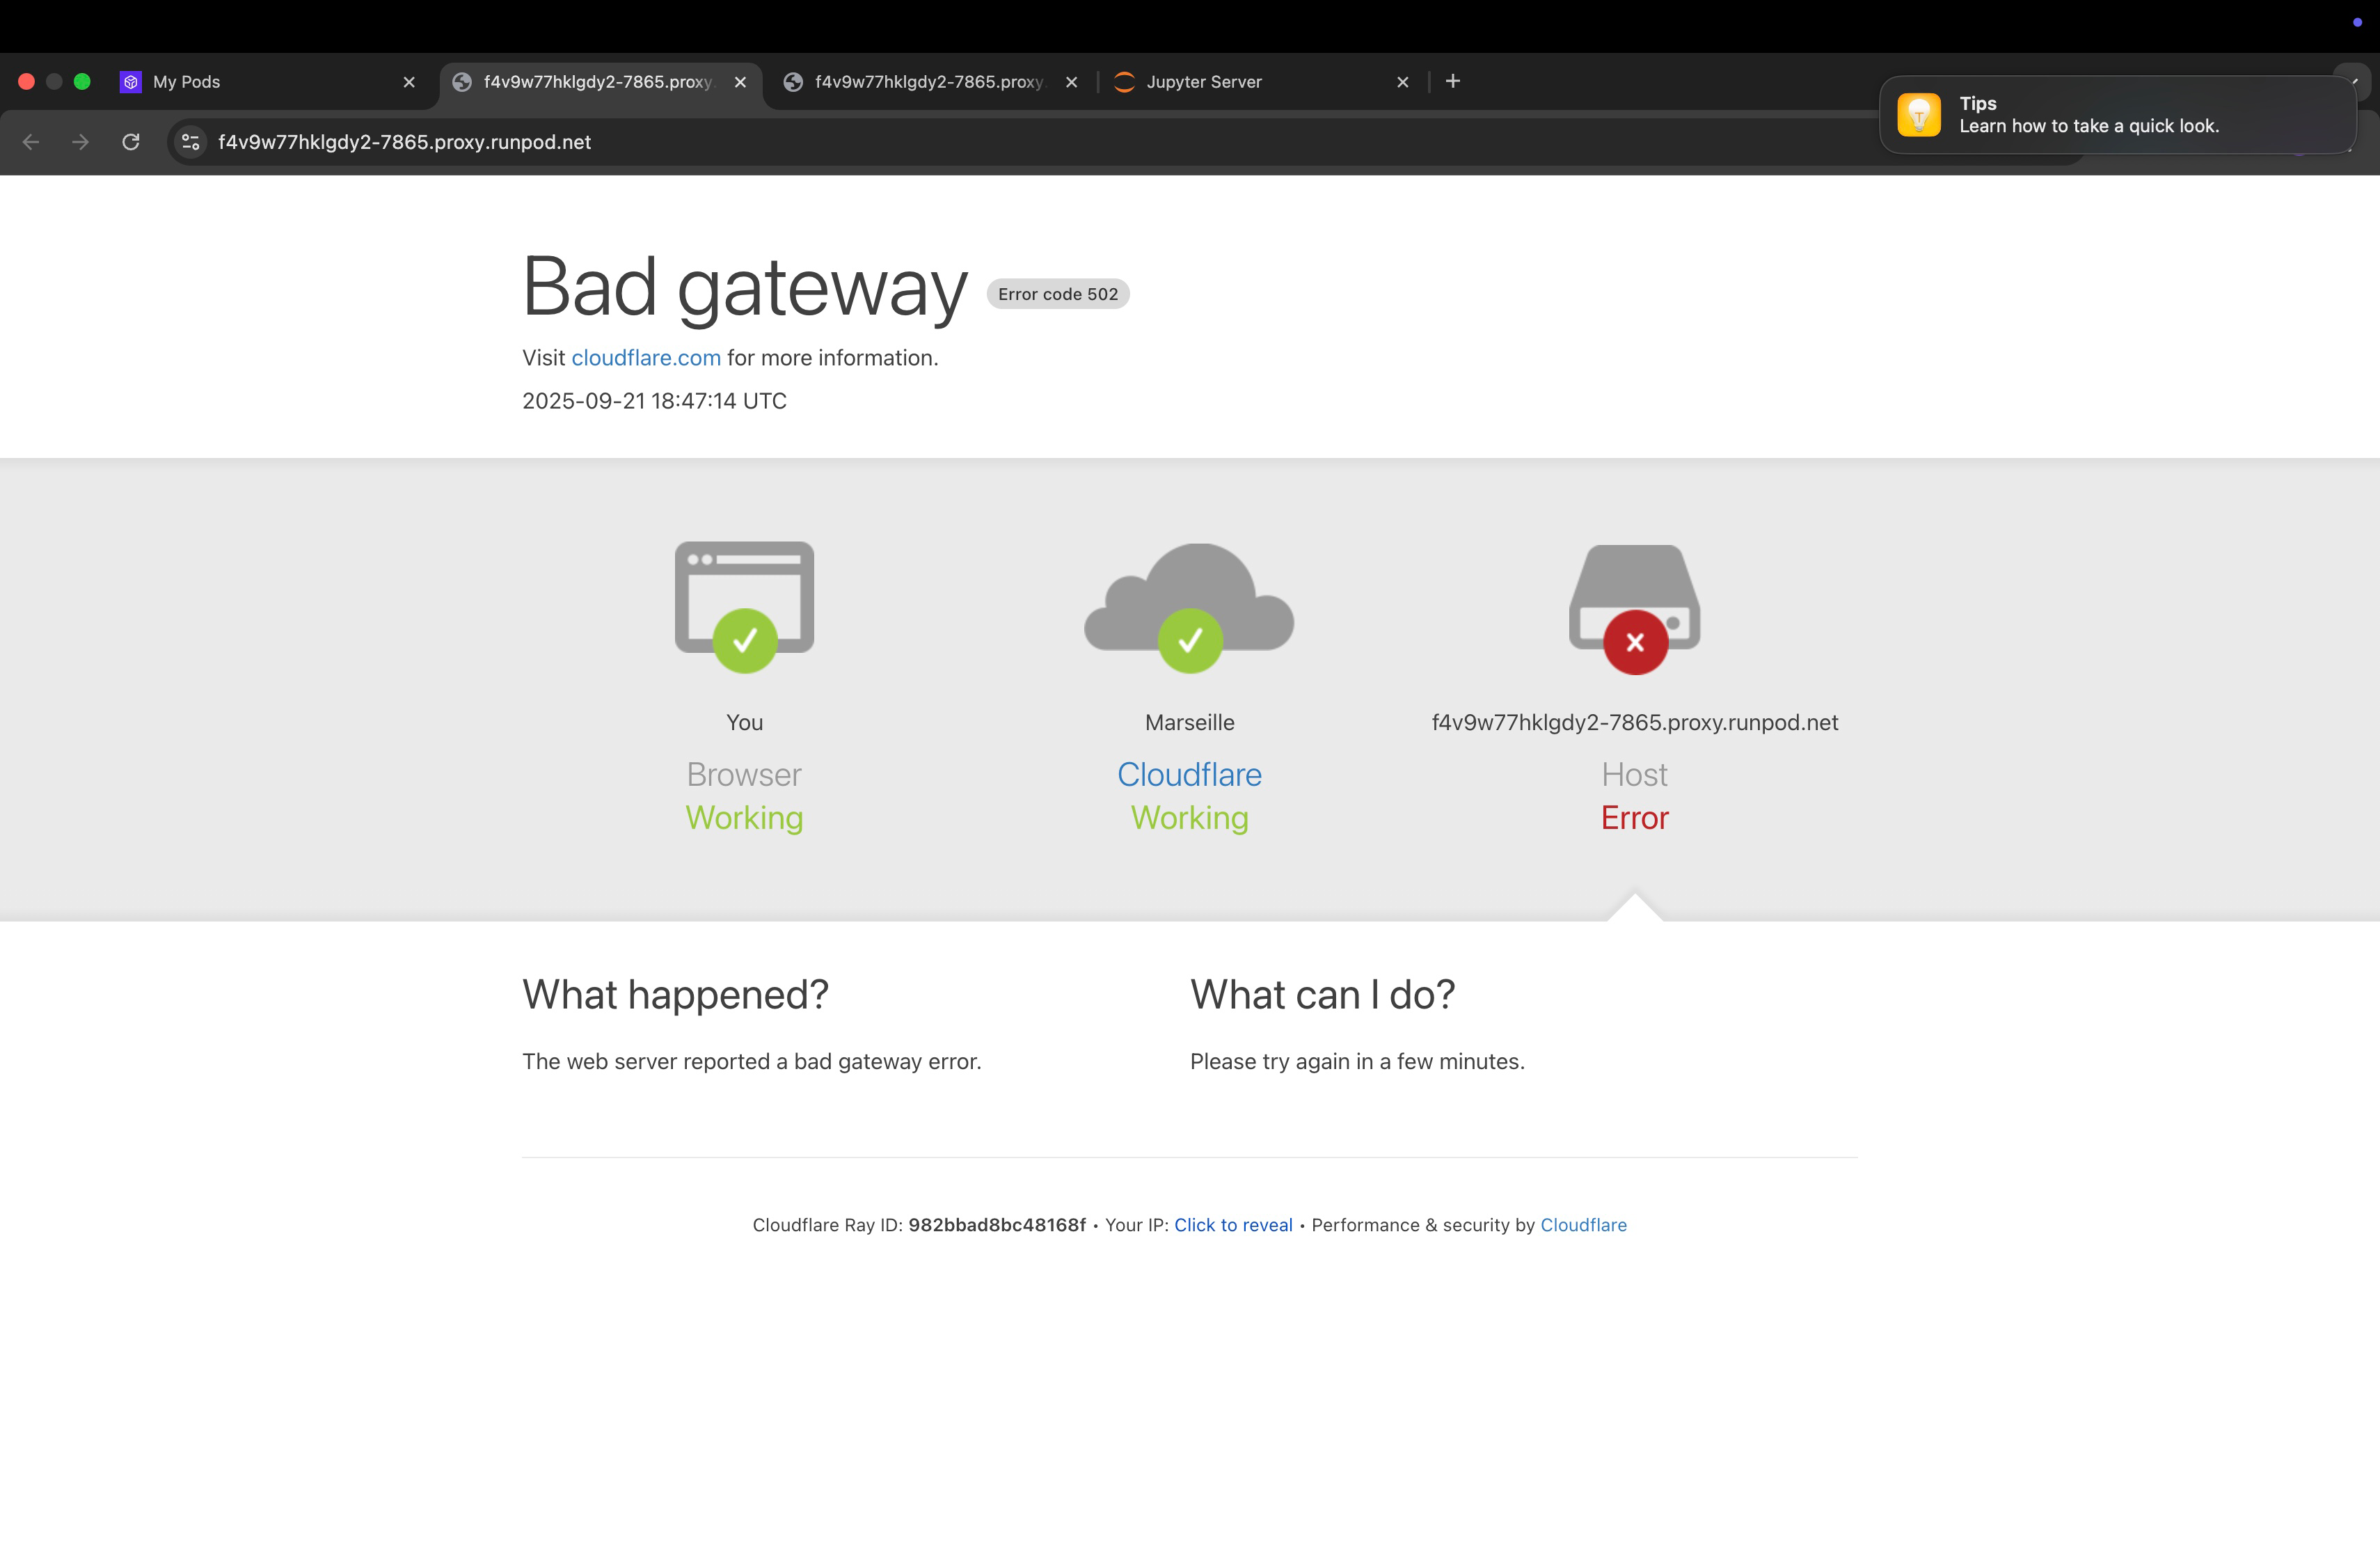Open site information icon in address bar

click(x=190, y=142)
